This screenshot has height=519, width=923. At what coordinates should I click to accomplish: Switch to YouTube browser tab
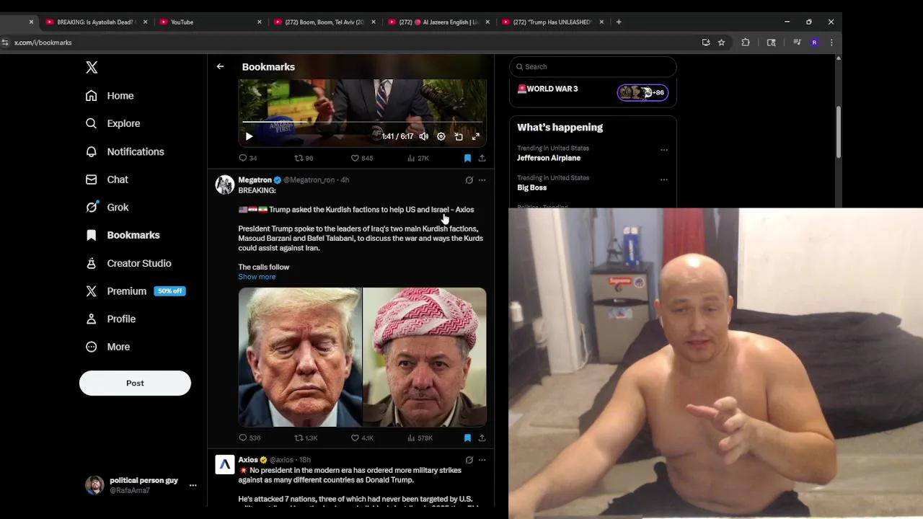coord(209,22)
